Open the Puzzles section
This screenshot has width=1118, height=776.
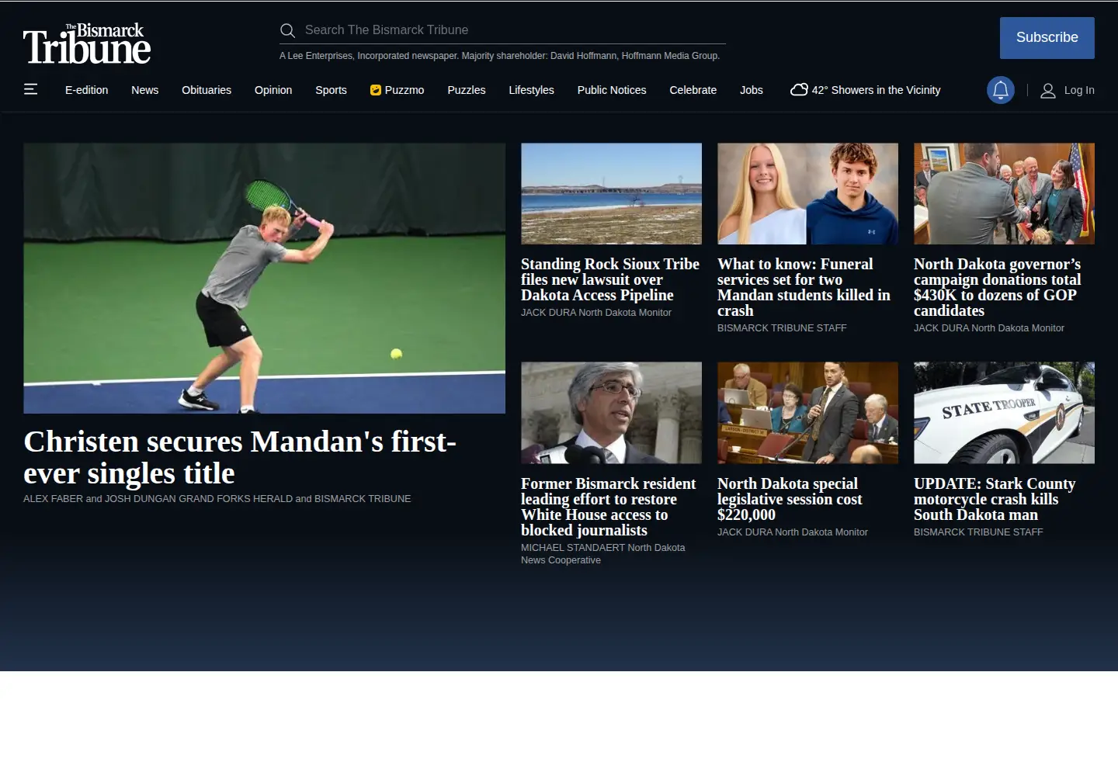467,90
